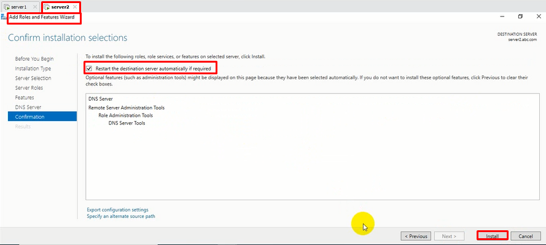The image size is (546, 245).
Task: Click Export configuration settings link
Action: [x=118, y=210]
